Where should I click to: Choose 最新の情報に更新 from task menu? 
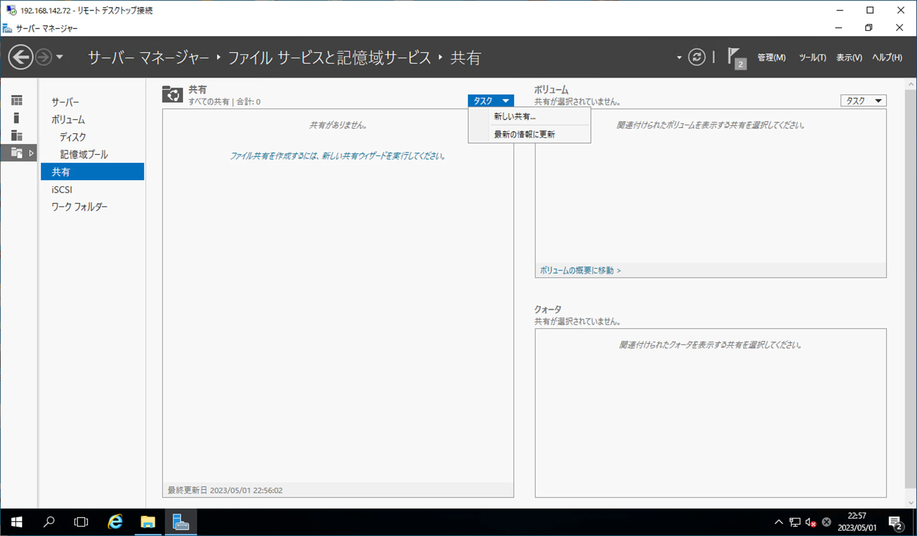[530, 134]
